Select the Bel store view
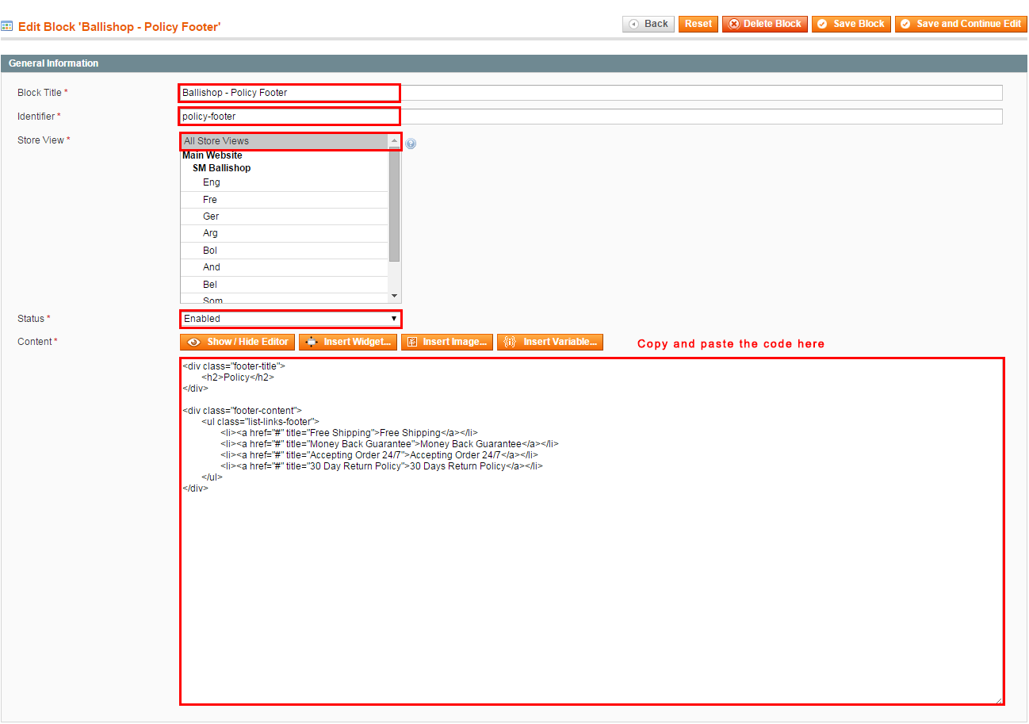 285,285
